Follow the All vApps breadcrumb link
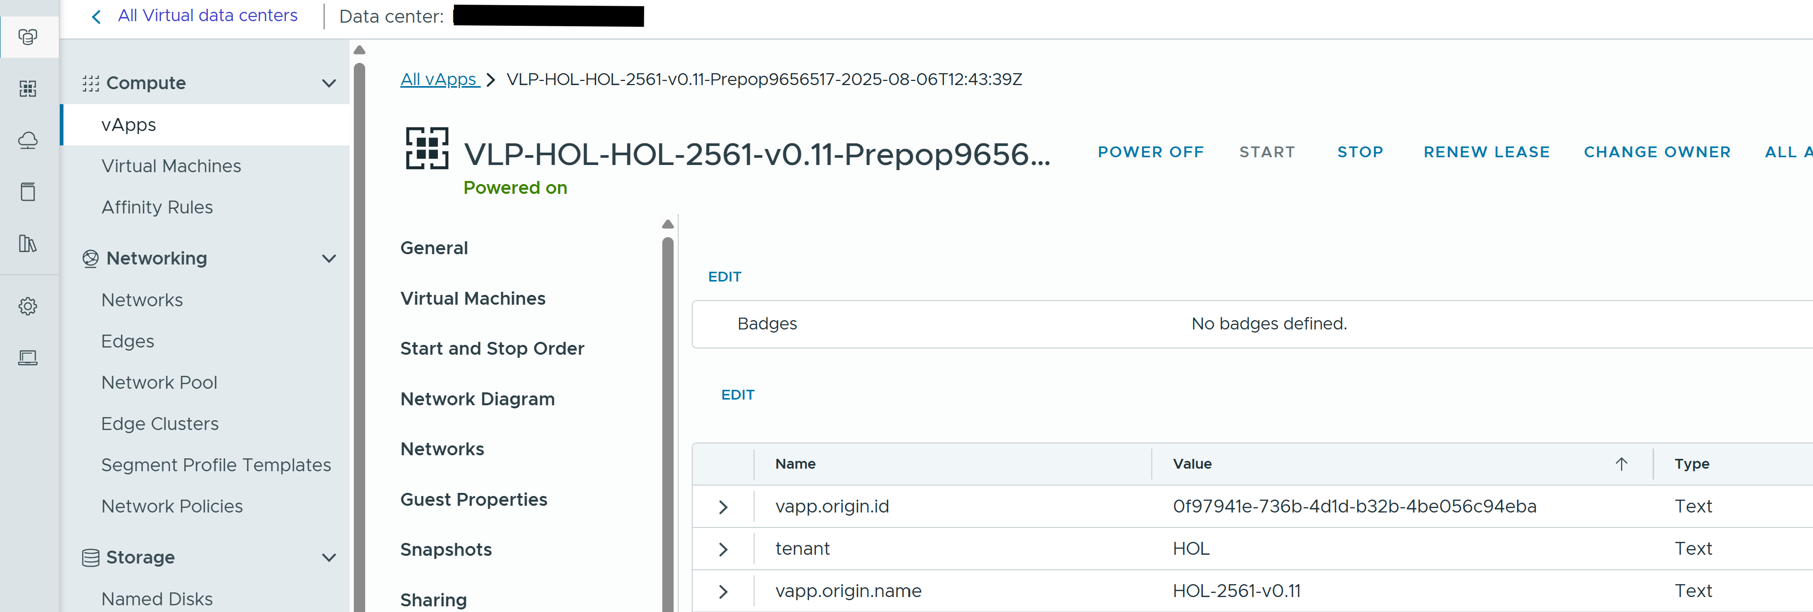1813x612 pixels. [x=439, y=79]
